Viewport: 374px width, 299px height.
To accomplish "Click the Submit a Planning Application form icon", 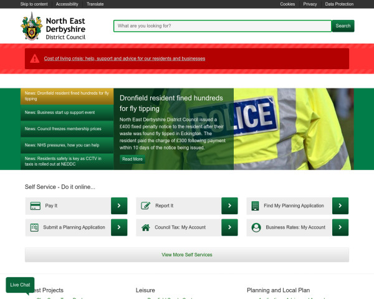I will pos(35,227).
